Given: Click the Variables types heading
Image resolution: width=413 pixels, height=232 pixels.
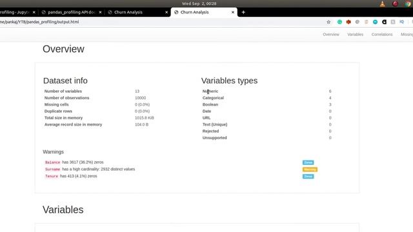Looking at the screenshot, I should click(x=230, y=81).
